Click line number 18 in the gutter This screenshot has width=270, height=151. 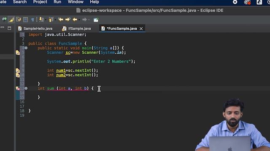(x=22, y=111)
